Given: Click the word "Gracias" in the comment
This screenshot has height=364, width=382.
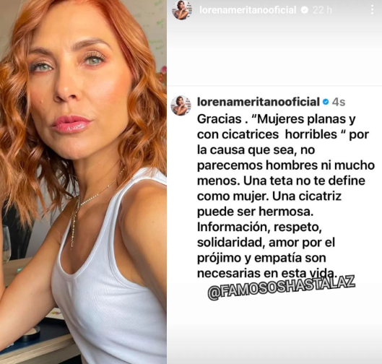Looking at the screenshot, I should pos(219,119).
